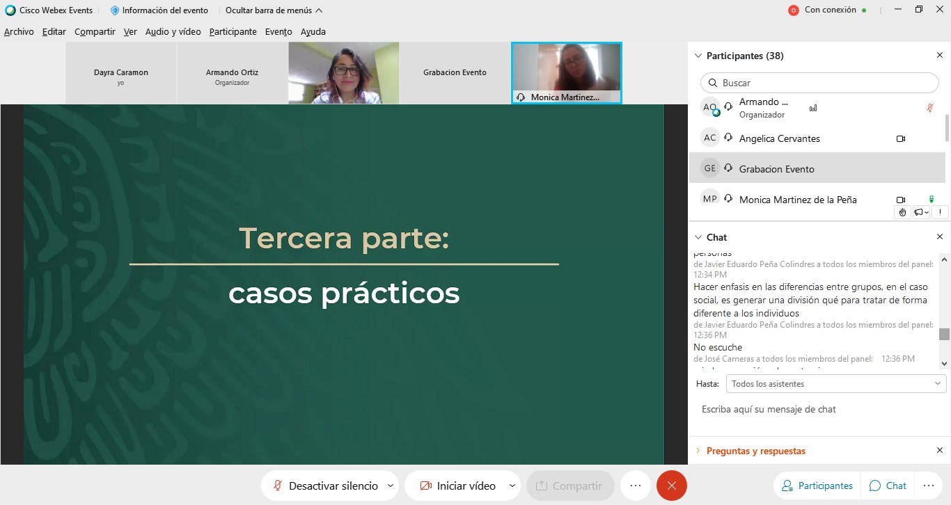Open the Hasta recipient dropdown
Image resolution: width=951 pixels, height=505 pixels.
835,384
